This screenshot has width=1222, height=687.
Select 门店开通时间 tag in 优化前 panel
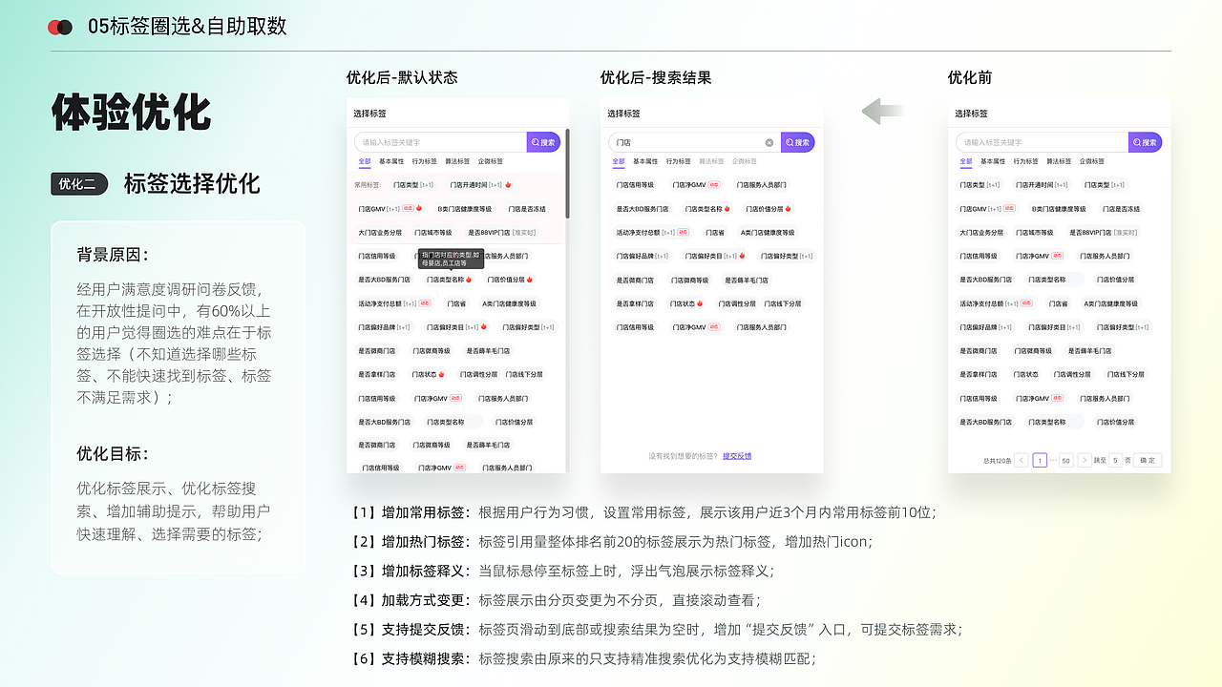[1043, 185]
